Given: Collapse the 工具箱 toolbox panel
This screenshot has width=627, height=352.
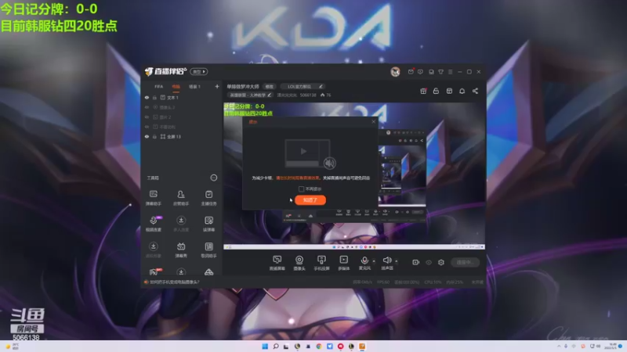Looking at the screenshot, I should (213, 178).
